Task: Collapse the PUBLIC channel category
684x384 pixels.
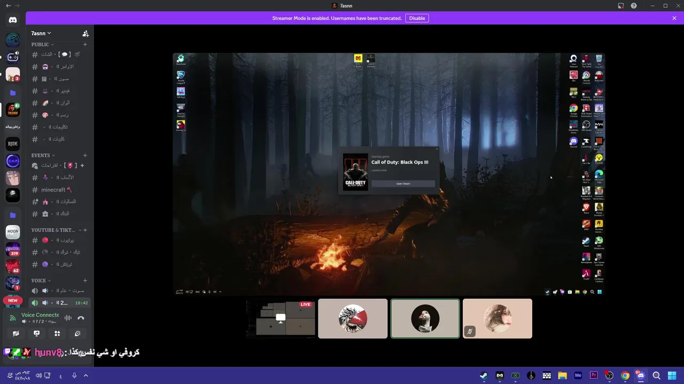Action: (43, 44)
